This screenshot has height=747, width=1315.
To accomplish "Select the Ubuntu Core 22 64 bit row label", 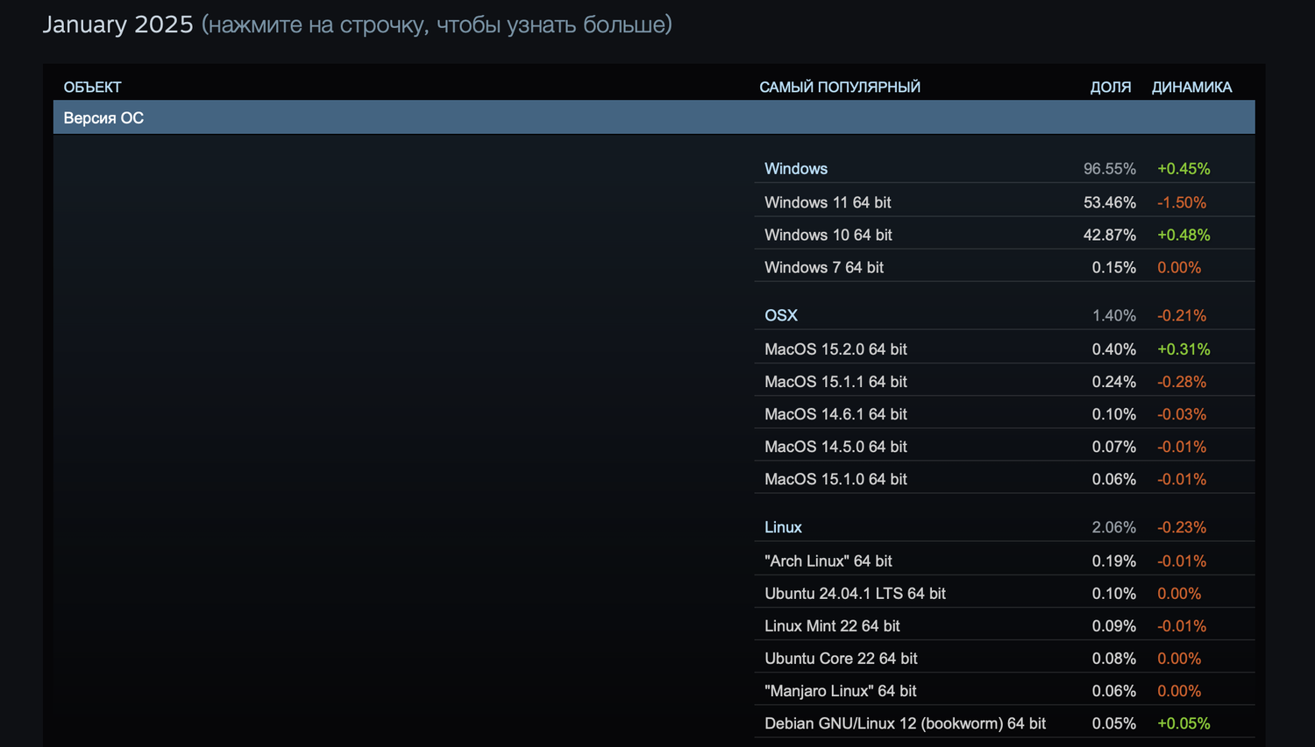I will coord(841,658).
